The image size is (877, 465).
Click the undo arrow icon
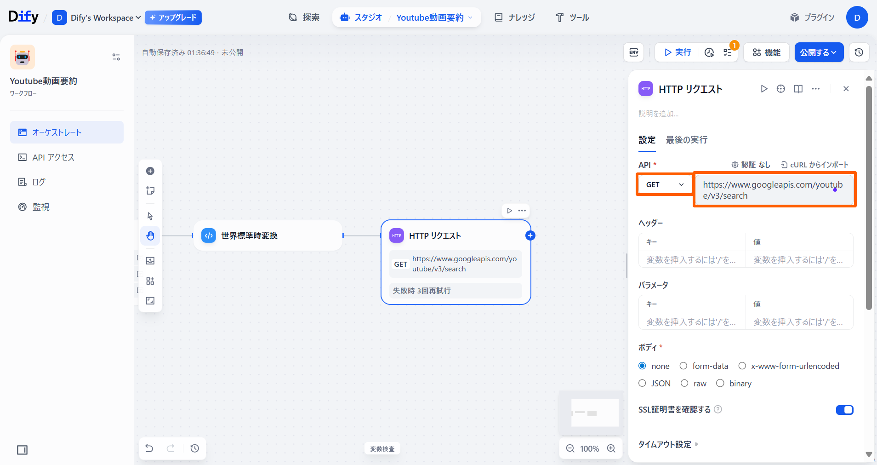click(149, 448)
